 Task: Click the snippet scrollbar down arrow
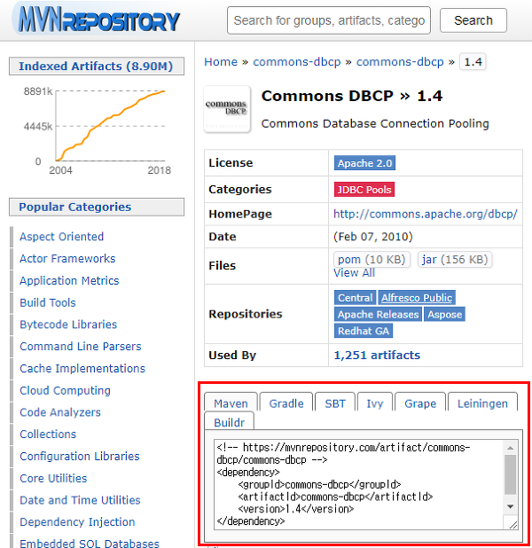coord(511,506)
